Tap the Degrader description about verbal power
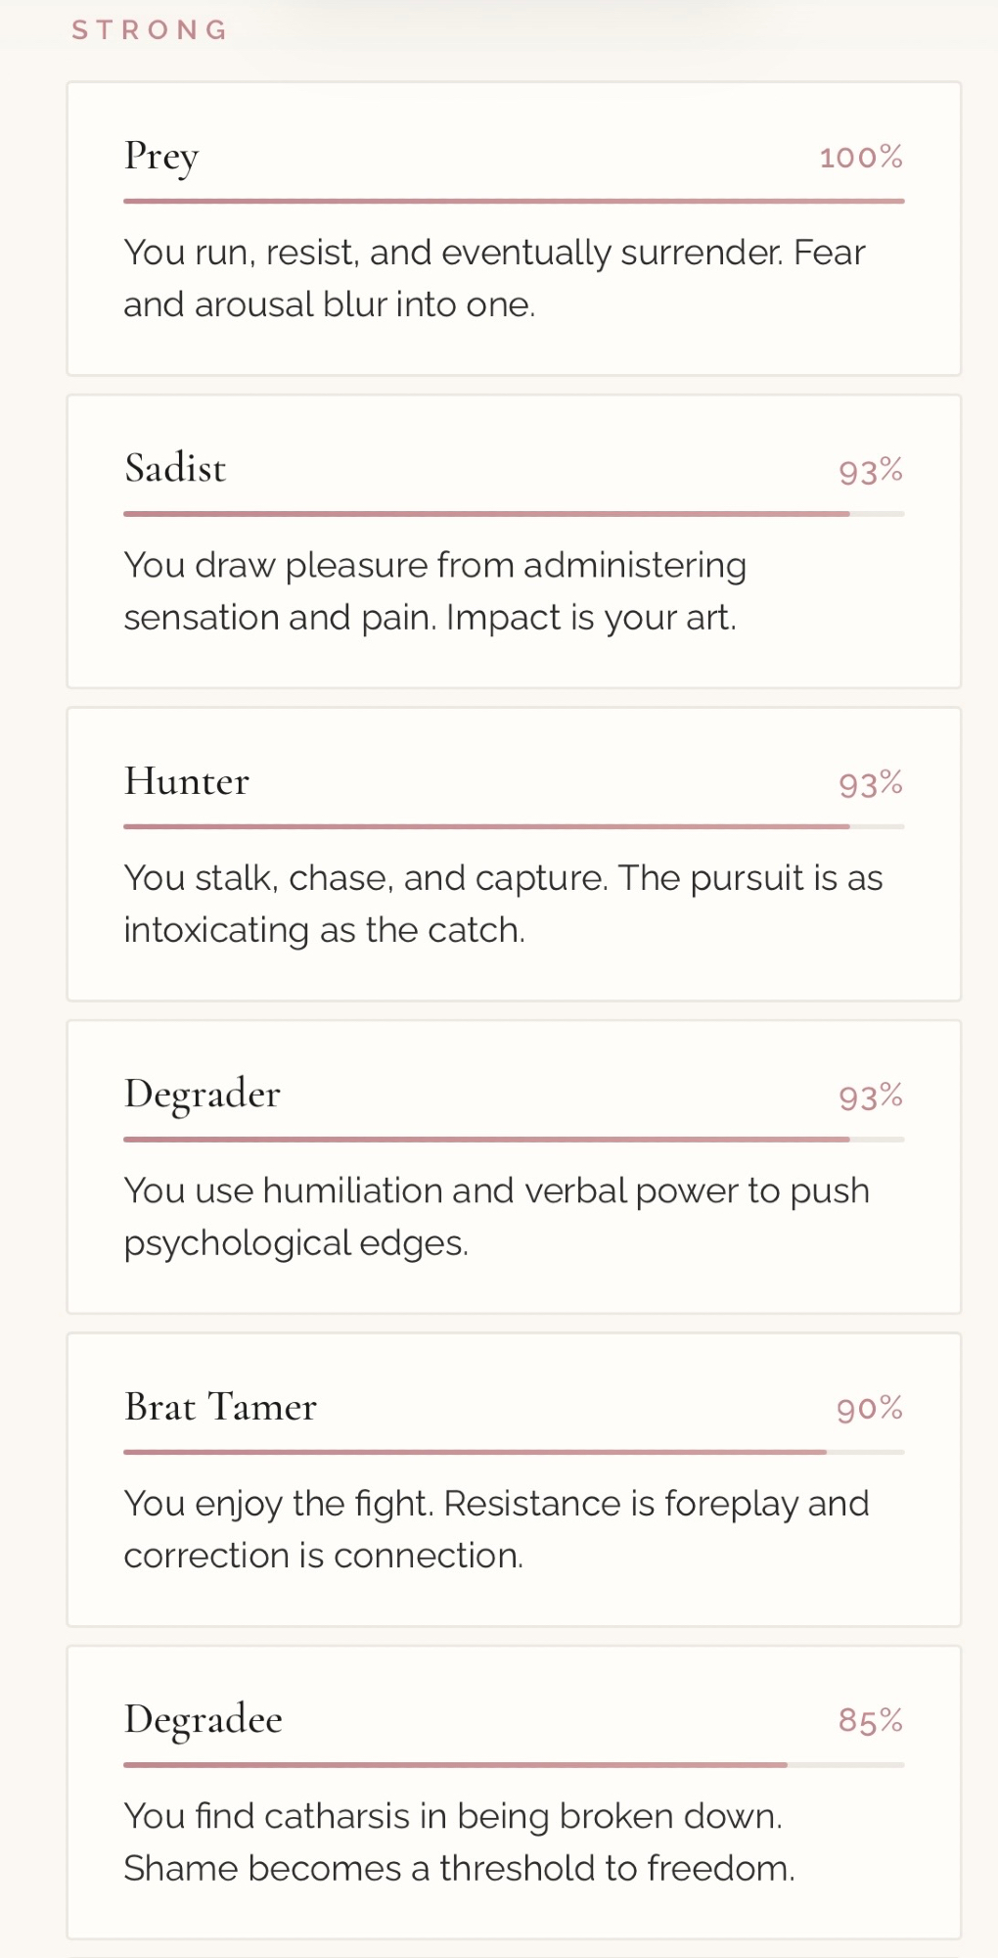This screenshot has height=1958, width=998. [x=496, y=1216]
